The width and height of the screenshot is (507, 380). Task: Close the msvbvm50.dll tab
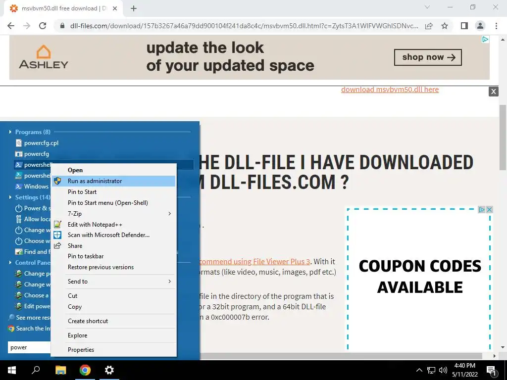point(114,8)
